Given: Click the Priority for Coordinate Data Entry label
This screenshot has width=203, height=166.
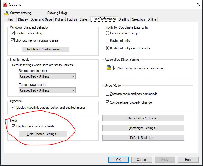Looking at the screenshot, I should coord(126,27).
